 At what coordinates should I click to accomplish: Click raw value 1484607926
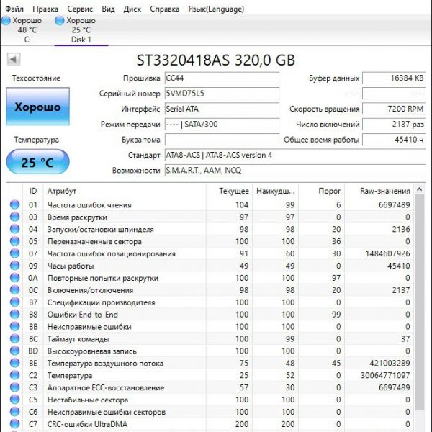point(387,253)
